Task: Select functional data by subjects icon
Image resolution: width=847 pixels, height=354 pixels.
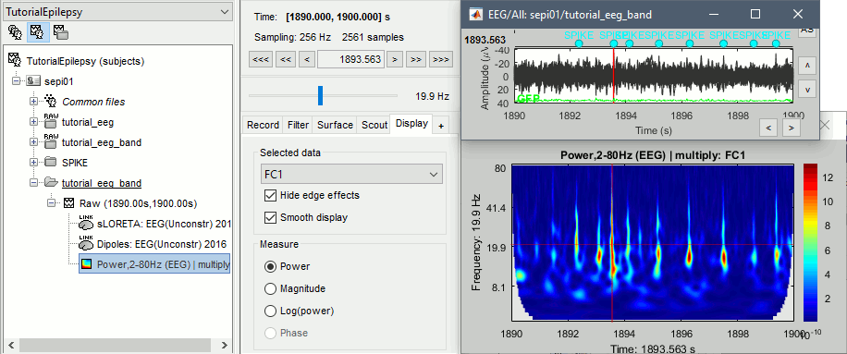Action: coord(37,32)
